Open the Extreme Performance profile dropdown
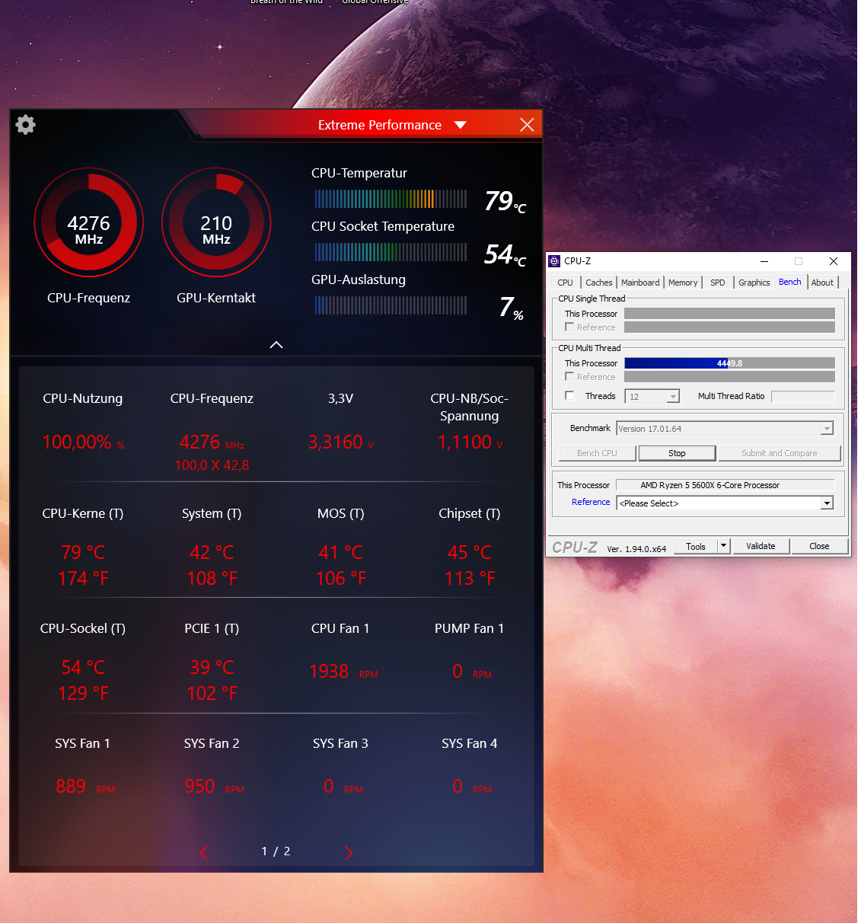The height and width of the screenshot is (923, 861). (460, 125)
